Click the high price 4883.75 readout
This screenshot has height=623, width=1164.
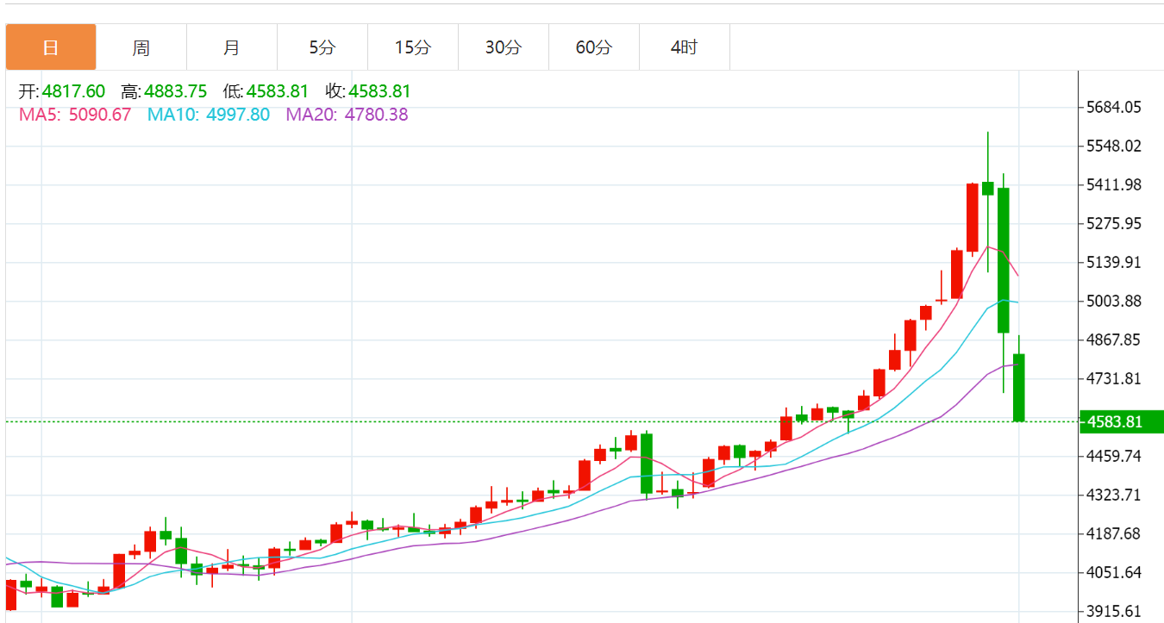165,92
